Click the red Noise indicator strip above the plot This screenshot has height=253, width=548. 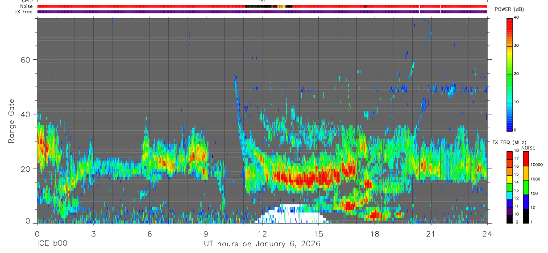click(x=262, y=6)
